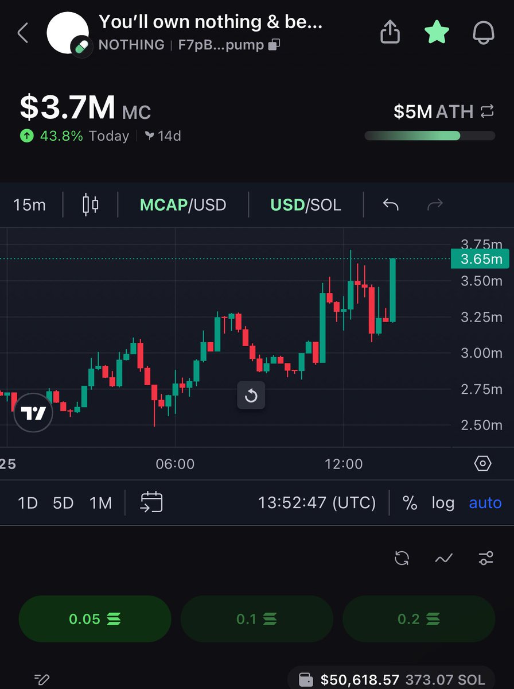Copy the F7pB...pump contract address

click(275, 44)
